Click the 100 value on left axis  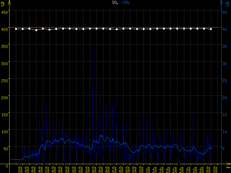(5, 131)
